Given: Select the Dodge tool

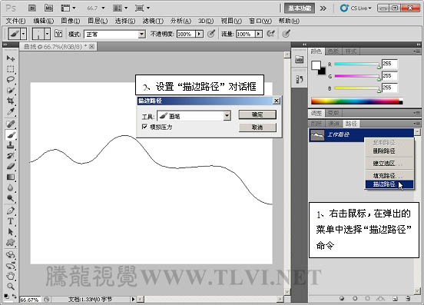Looking at the screenshot, I should click(11, 198).
